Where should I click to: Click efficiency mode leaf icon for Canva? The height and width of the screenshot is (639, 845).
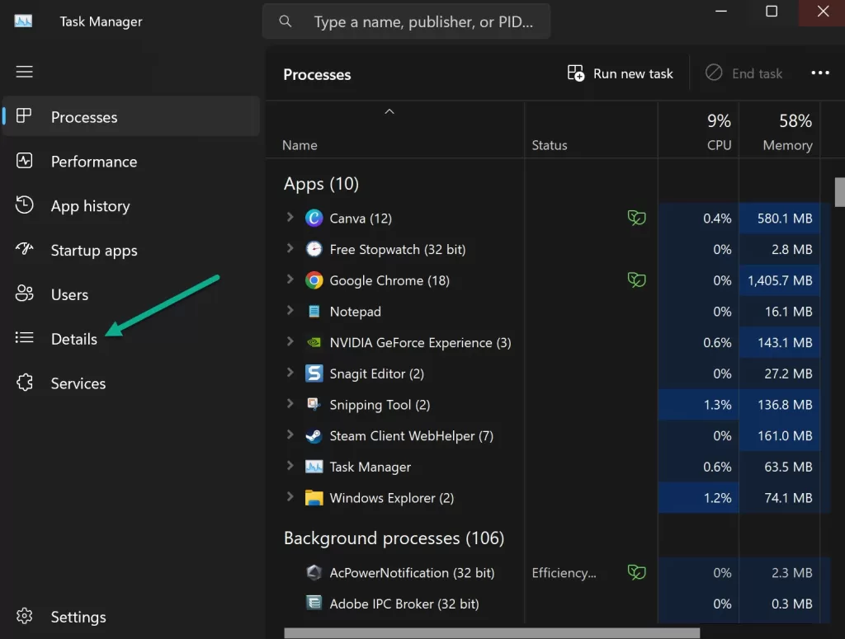[636, 218]
